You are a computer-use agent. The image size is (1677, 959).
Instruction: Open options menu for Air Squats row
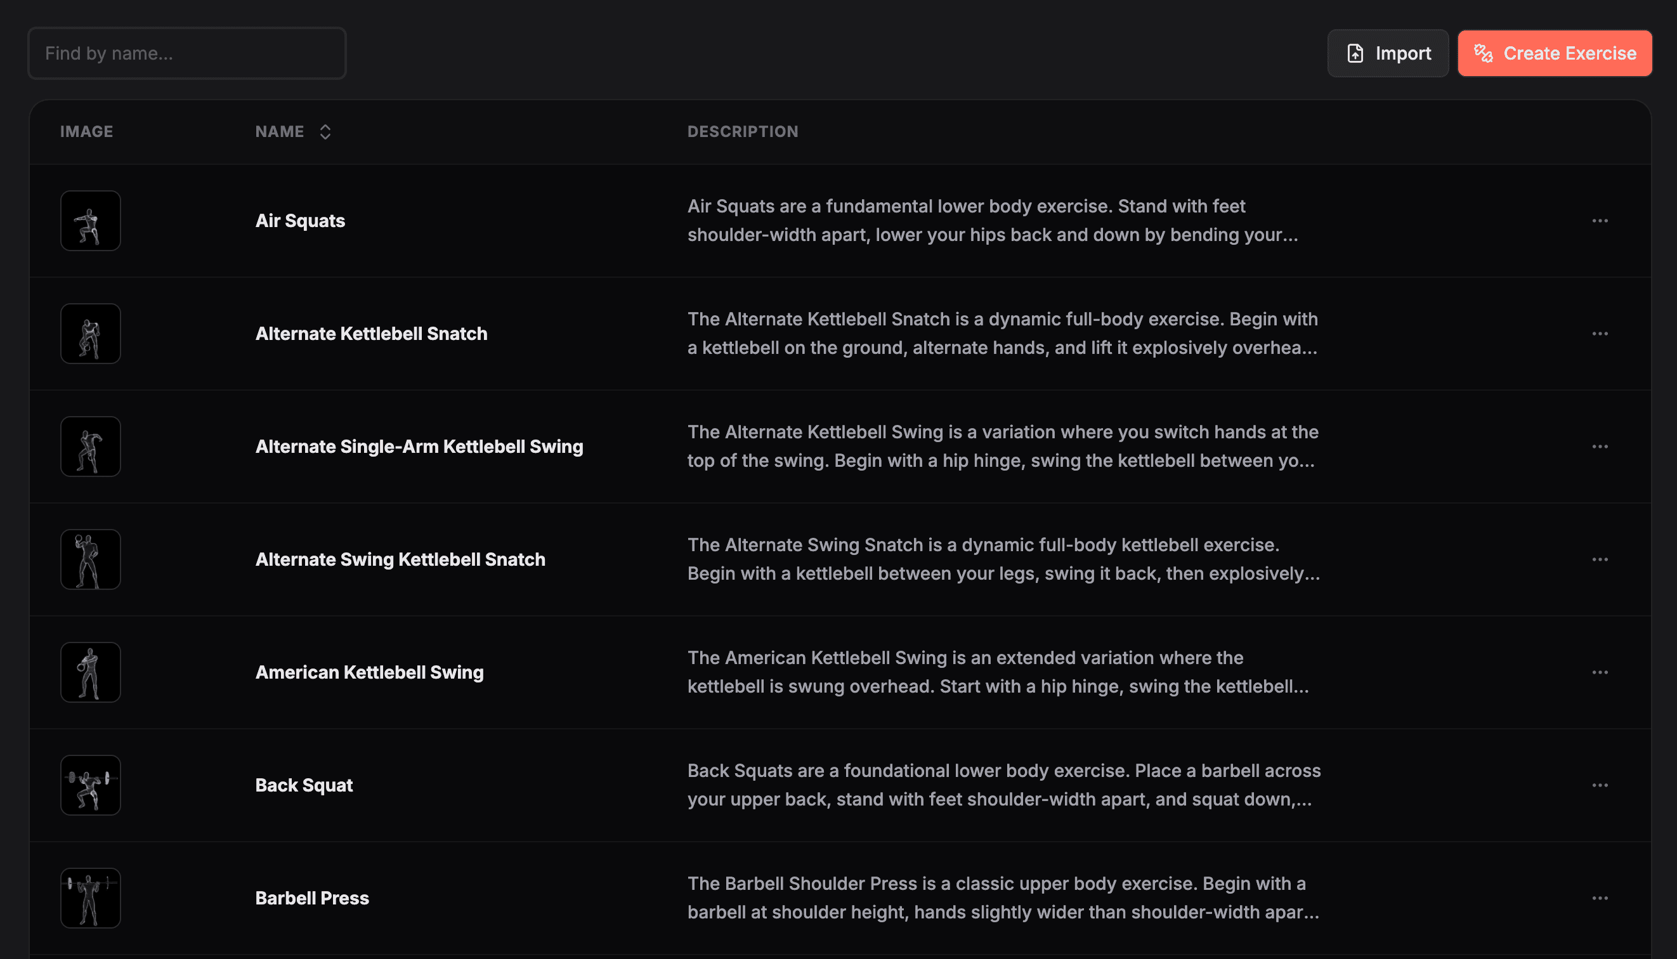[1599, 221]
